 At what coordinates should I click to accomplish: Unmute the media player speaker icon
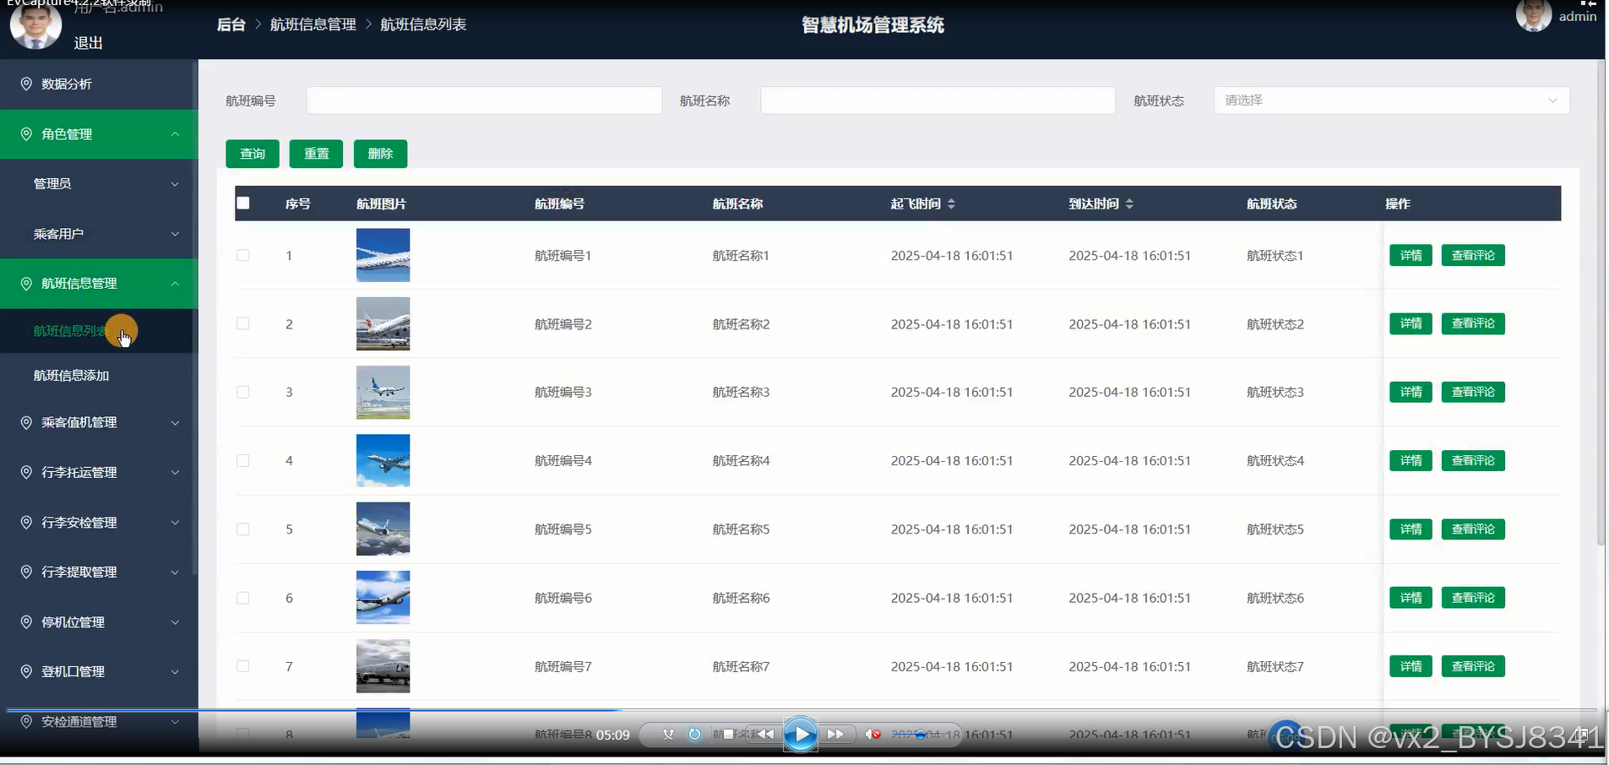point(873,735)
